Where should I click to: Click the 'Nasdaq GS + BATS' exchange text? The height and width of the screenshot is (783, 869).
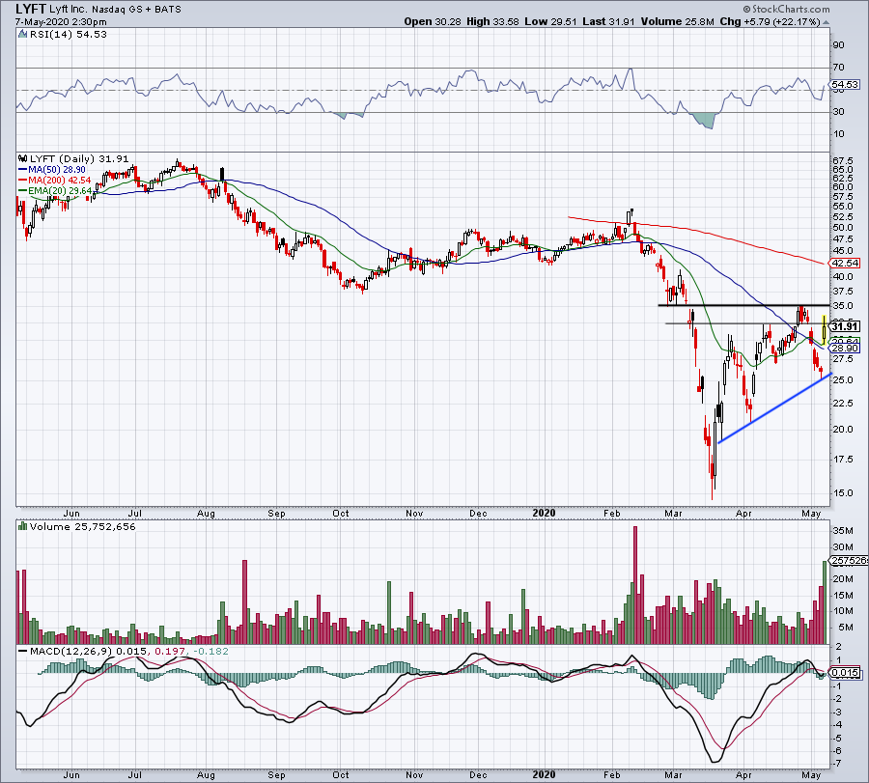click(136, 10)
